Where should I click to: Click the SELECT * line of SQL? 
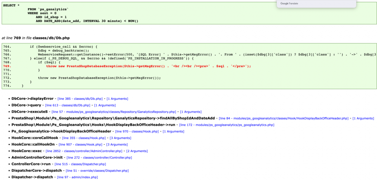(11, 5)
